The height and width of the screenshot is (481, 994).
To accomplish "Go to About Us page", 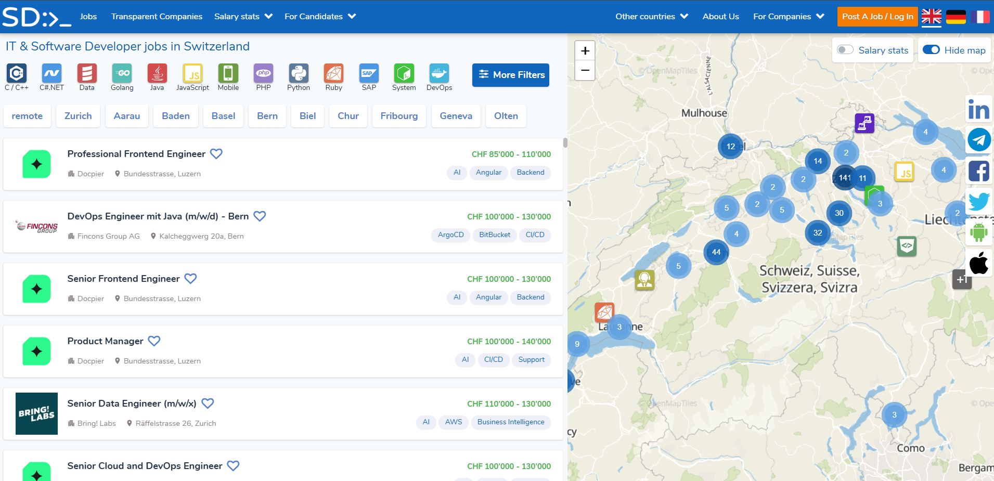I will pos(720,17).
